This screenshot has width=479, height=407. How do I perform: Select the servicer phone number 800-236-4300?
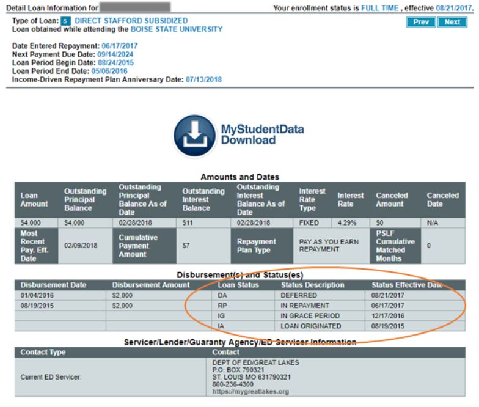(x=233, y=384)
